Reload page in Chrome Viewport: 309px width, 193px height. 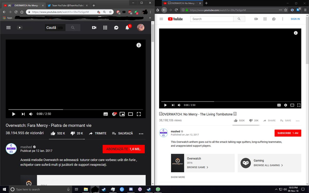16,12
